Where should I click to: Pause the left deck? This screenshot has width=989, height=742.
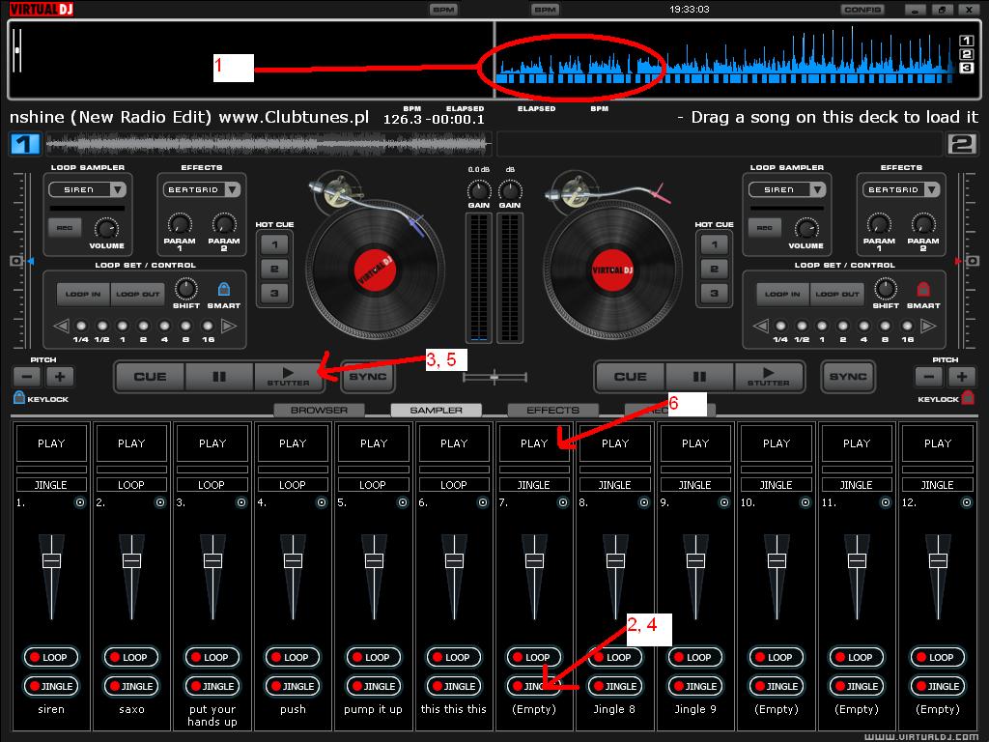pyautogui.click(x=219, y=377)
